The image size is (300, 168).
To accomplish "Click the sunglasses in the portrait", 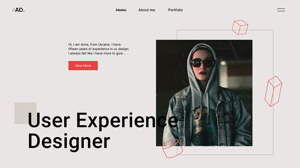I will (202, 63).
